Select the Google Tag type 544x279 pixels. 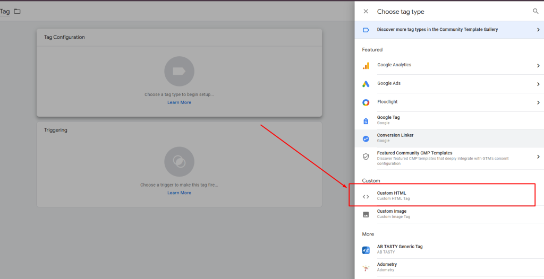click(x=449, y=120)
